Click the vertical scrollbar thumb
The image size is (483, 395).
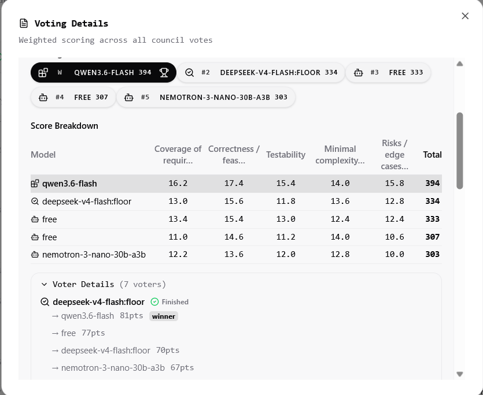(460, 151)
